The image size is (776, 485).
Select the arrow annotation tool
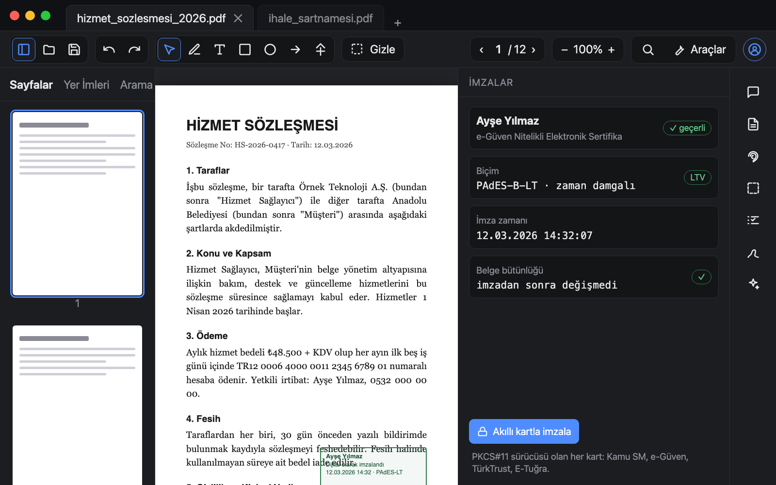click(x=295, y=49)
